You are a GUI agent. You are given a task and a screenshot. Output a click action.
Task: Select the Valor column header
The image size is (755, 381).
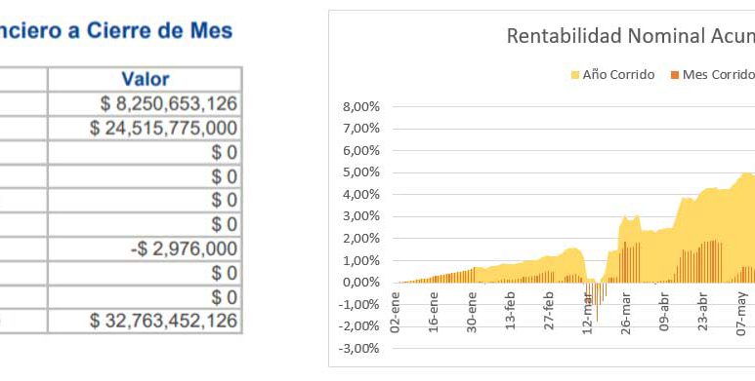pos(145,79)
